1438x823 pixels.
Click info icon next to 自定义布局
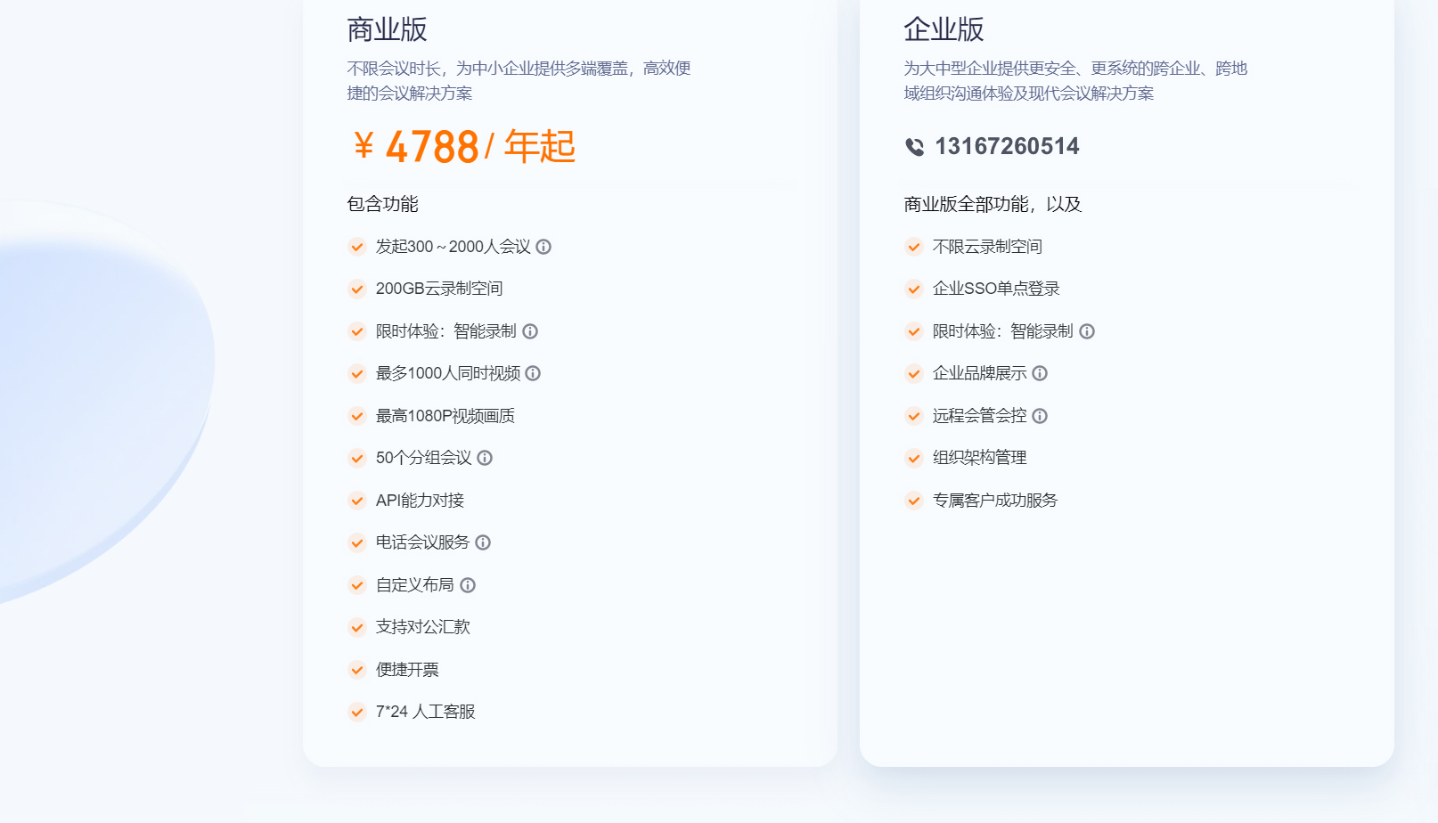coord(468,585)
